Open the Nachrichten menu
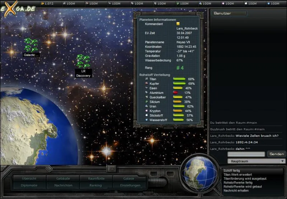The image size is (287, 199). pyautogui.click(x=63, y=185)
